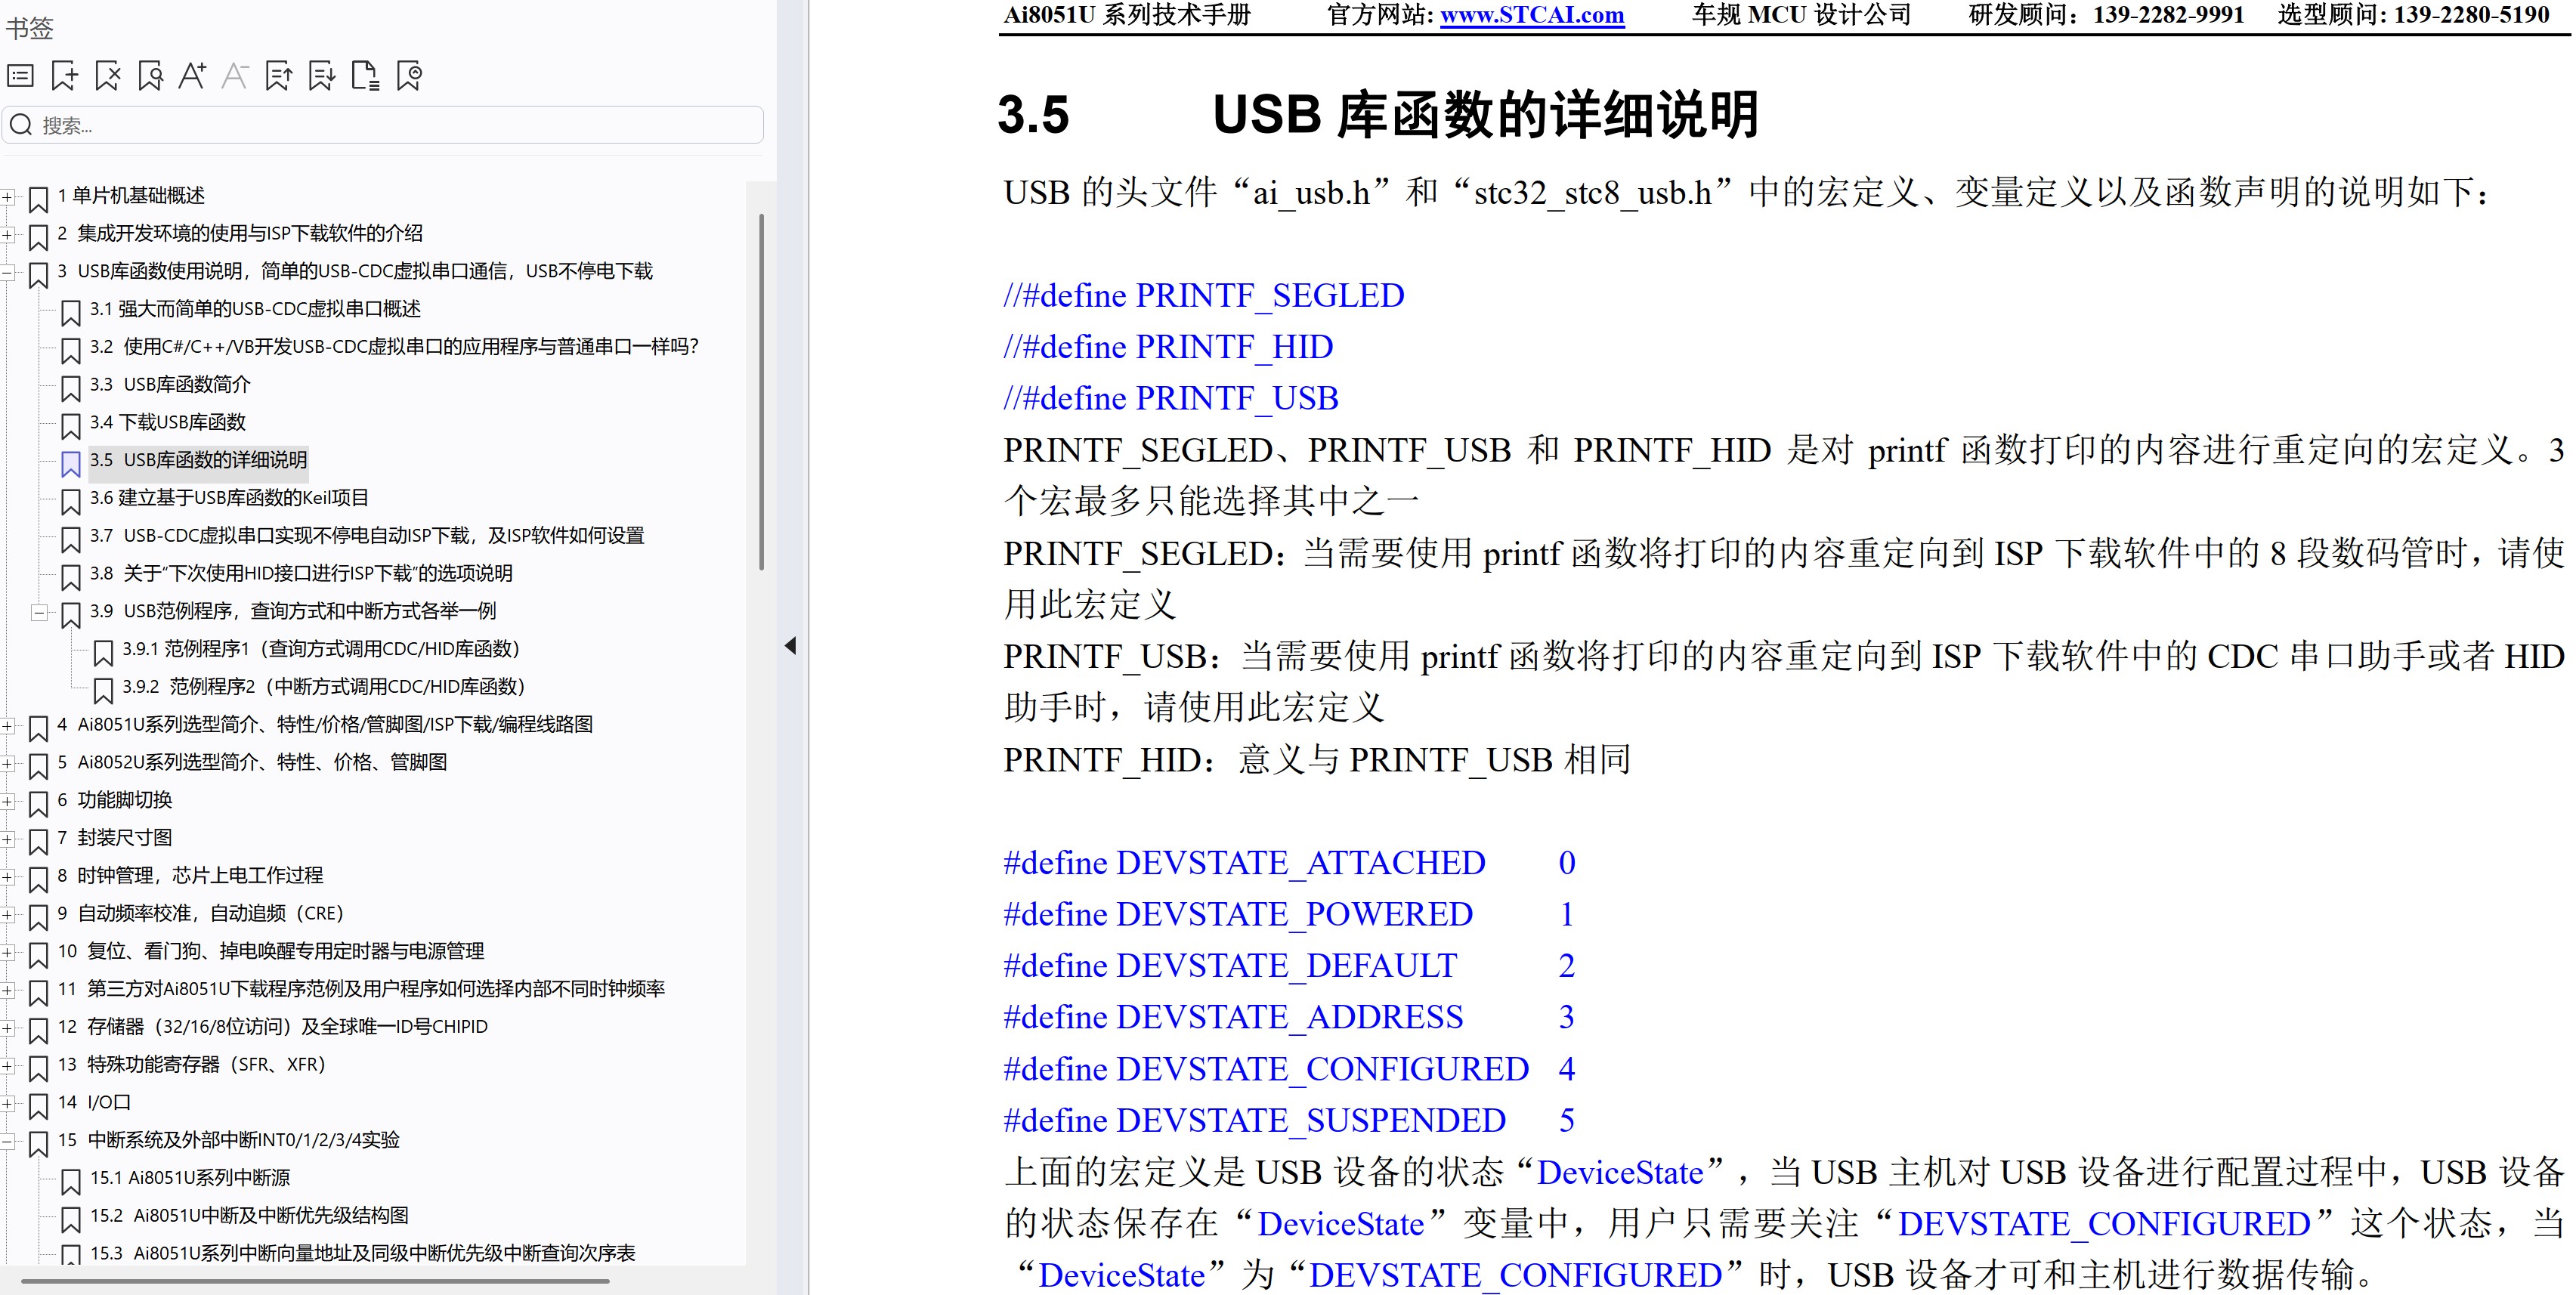
Task: Expand chapter 8 时钟管理
Action: pos(7,877)
